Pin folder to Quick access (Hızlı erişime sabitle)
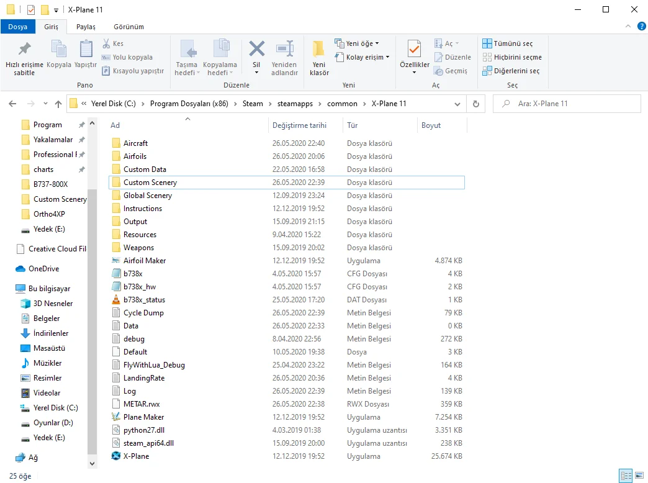 click(x=24, y=58)
